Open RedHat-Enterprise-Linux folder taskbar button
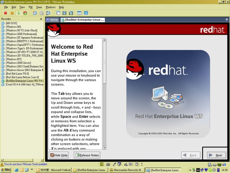Image resolution: width=230 pixels, height=173 pixels. click(x=90, y=170)
